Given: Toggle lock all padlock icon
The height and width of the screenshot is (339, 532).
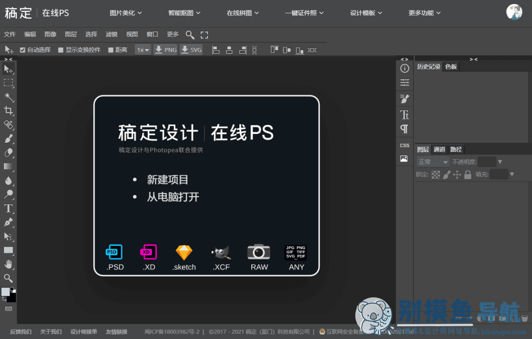Looking at the screenshot, I should pyautogui.click(x=468, y=175).
